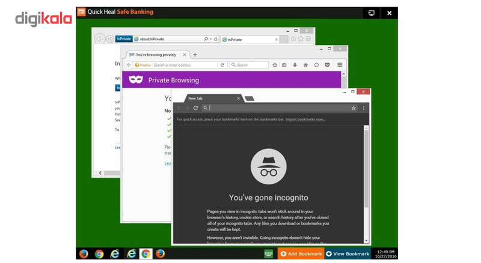
Task: Open the green virtual keyboard icon
Action: (268, 254)
